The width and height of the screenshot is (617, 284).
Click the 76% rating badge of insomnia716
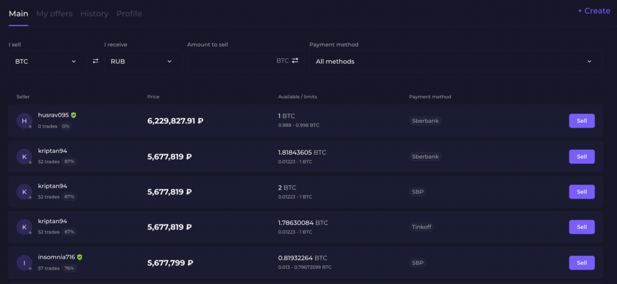tap(69, 268)
